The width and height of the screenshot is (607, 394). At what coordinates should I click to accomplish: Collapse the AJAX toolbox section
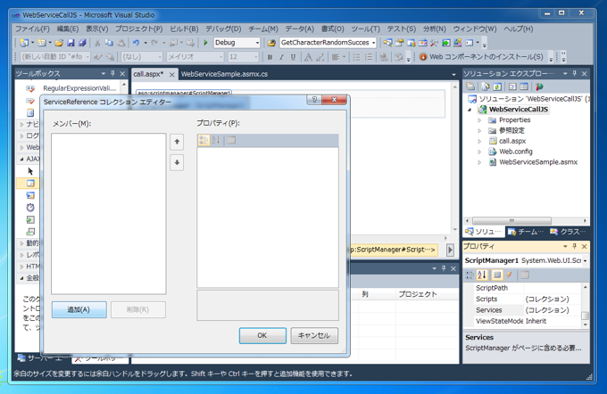(x=21, y=159)
